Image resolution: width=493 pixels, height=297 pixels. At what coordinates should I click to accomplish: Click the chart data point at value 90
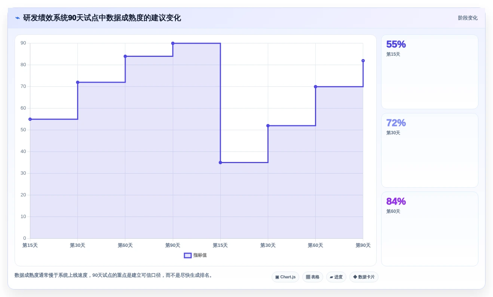pos(173,43)
